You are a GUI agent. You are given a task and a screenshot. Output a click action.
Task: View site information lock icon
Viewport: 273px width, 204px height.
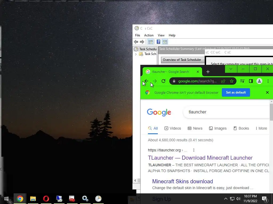tap(174, 81)
